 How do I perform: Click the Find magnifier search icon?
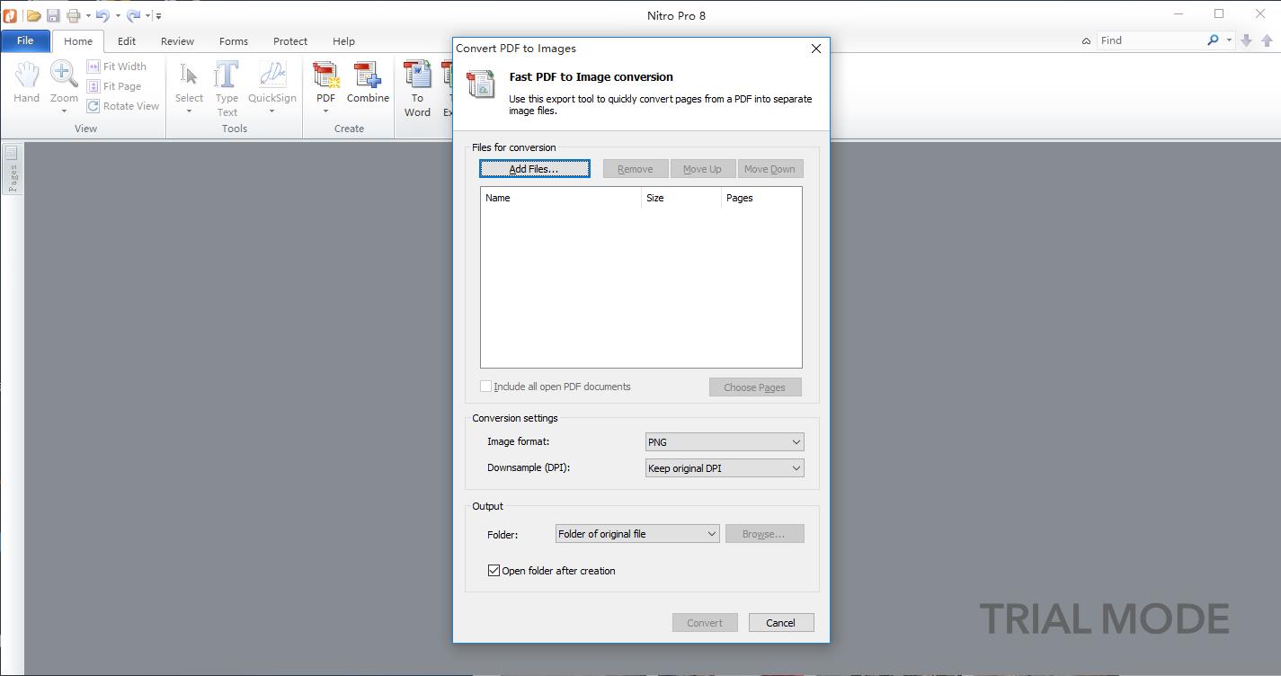point(1213,40)
